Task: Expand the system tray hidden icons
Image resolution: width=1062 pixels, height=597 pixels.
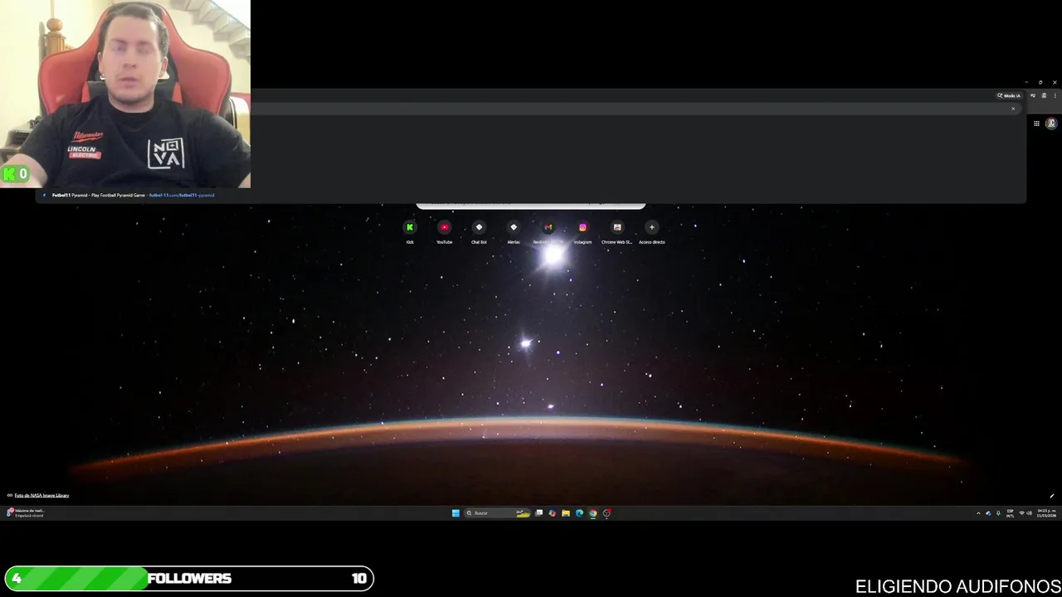Action: (978, 513)
